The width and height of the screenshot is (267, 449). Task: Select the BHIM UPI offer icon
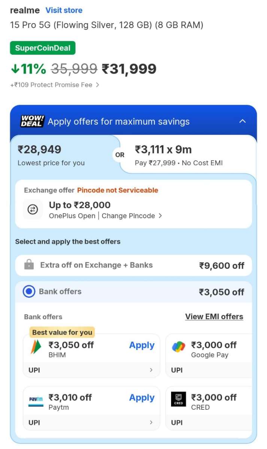[36, 345]
